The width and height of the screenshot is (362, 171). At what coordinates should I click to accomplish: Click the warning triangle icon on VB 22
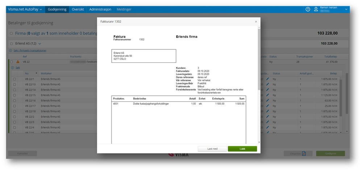tap(18, 62)
